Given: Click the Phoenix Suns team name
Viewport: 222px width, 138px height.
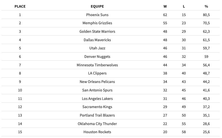Looking at the screenshot, I should pyautogui.click(x=97, y=15).
